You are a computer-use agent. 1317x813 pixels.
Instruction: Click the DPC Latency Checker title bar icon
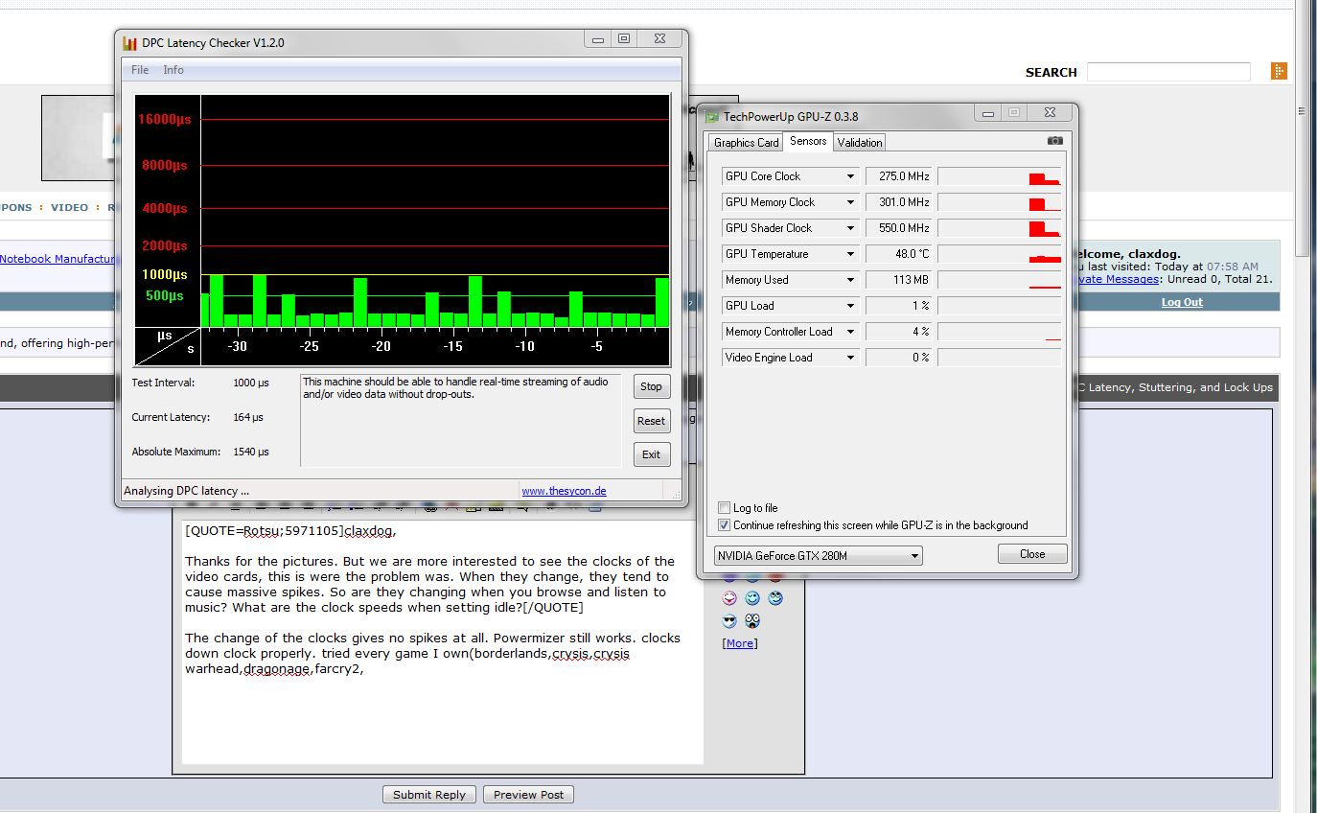[130, 42]
